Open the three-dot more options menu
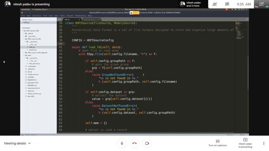This screenshot has width=269, height=151. coord(264,143)
